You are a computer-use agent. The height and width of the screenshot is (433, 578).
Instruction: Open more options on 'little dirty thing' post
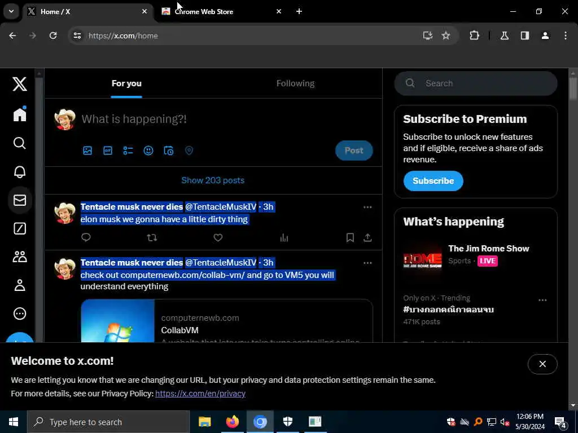point(367,207)
